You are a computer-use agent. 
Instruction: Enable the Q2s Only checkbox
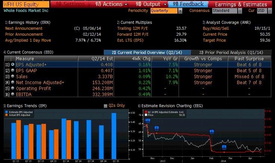pos(105,106)
